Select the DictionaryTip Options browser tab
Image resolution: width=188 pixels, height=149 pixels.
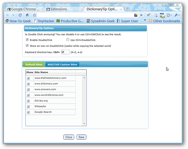point(102,9)
